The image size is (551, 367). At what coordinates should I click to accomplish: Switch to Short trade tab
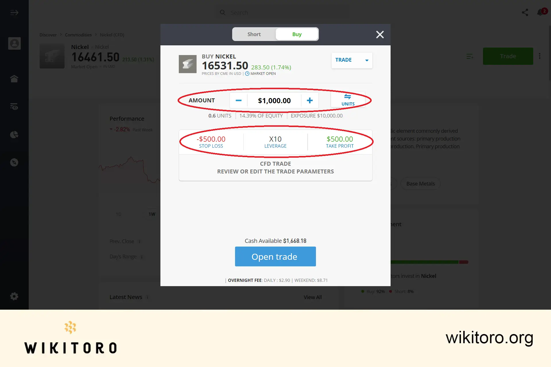254,34
